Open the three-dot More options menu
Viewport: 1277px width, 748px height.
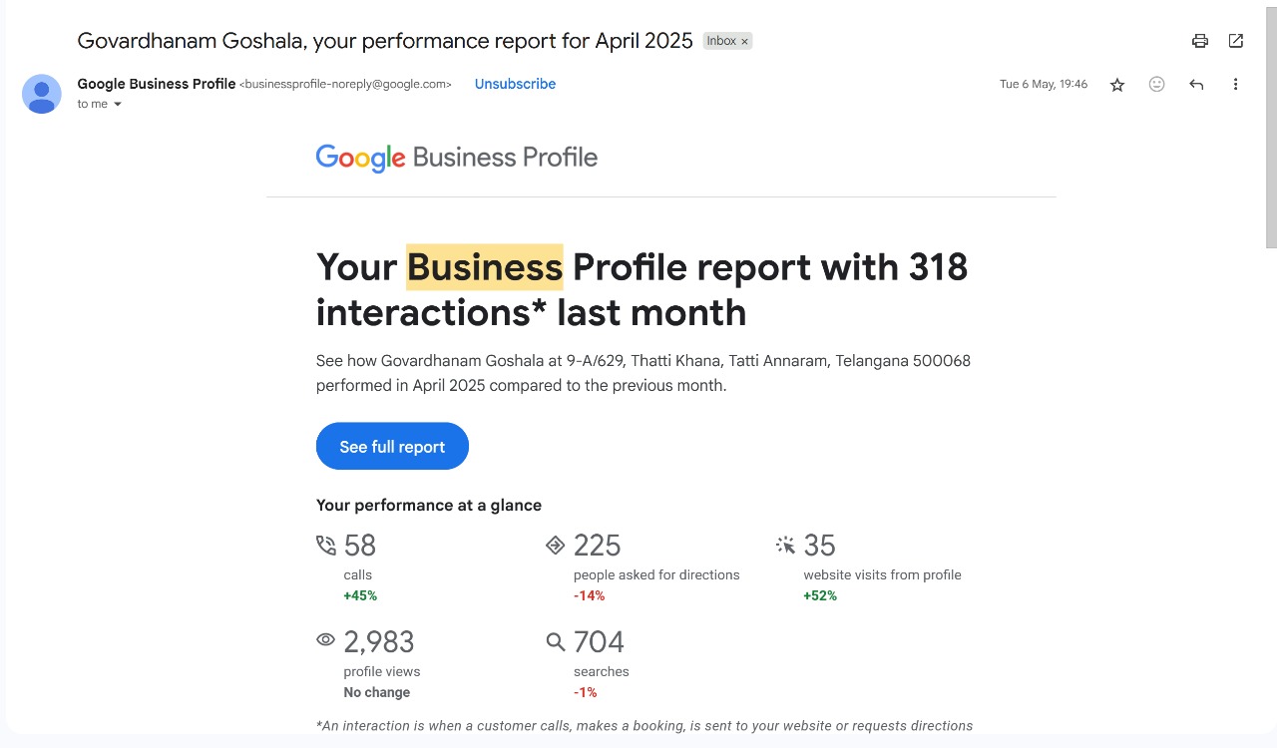(x=1235, y=85)
